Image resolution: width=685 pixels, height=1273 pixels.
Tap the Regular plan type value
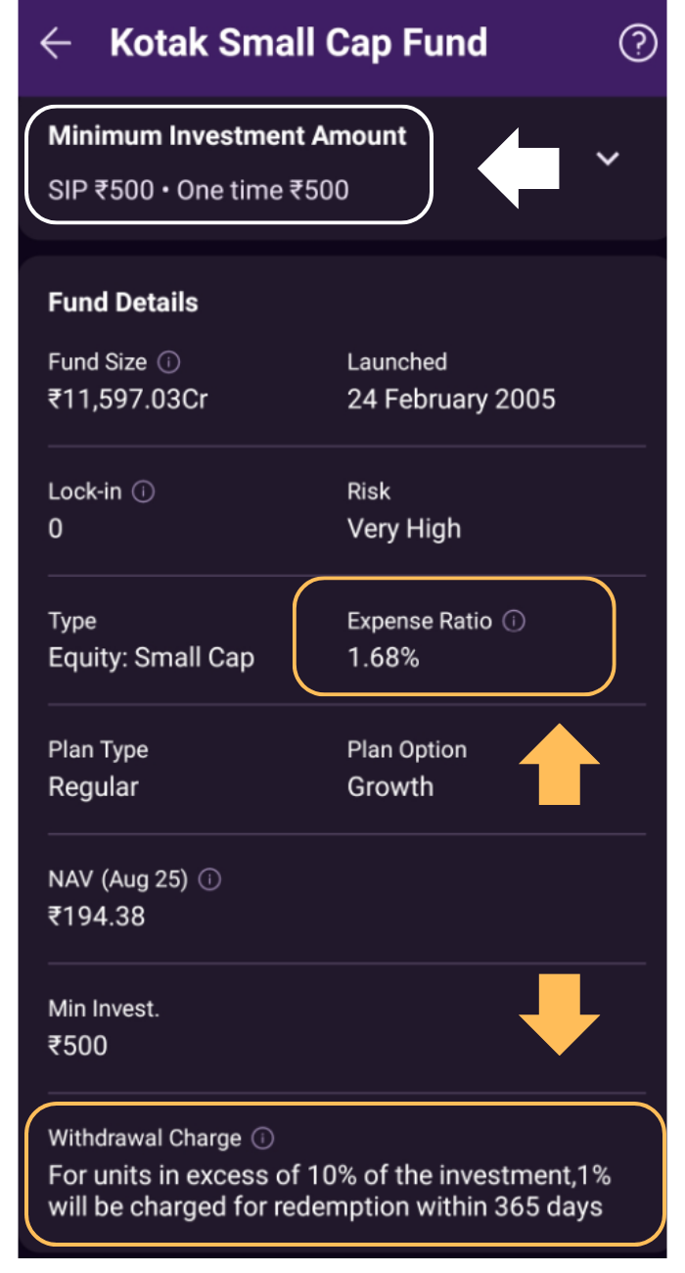pos(94,787)
